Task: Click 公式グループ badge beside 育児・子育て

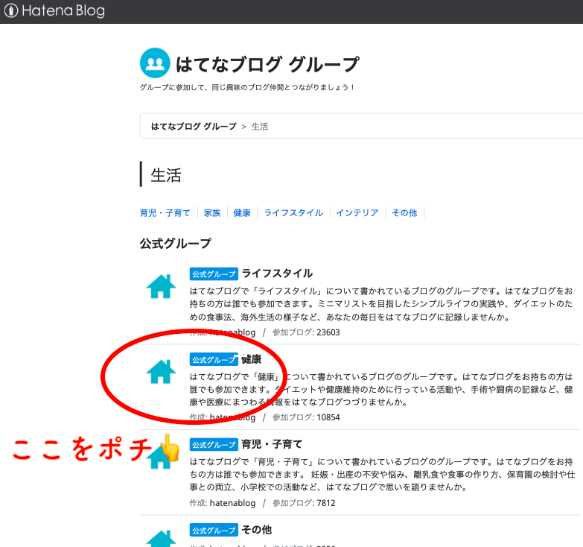Action: point(214,444)
